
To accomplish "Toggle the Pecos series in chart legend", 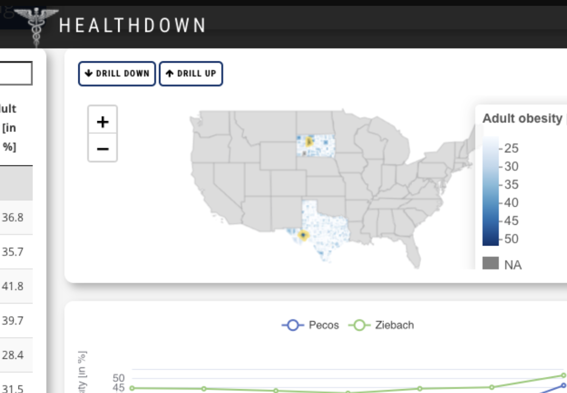I will pos(310,325).
